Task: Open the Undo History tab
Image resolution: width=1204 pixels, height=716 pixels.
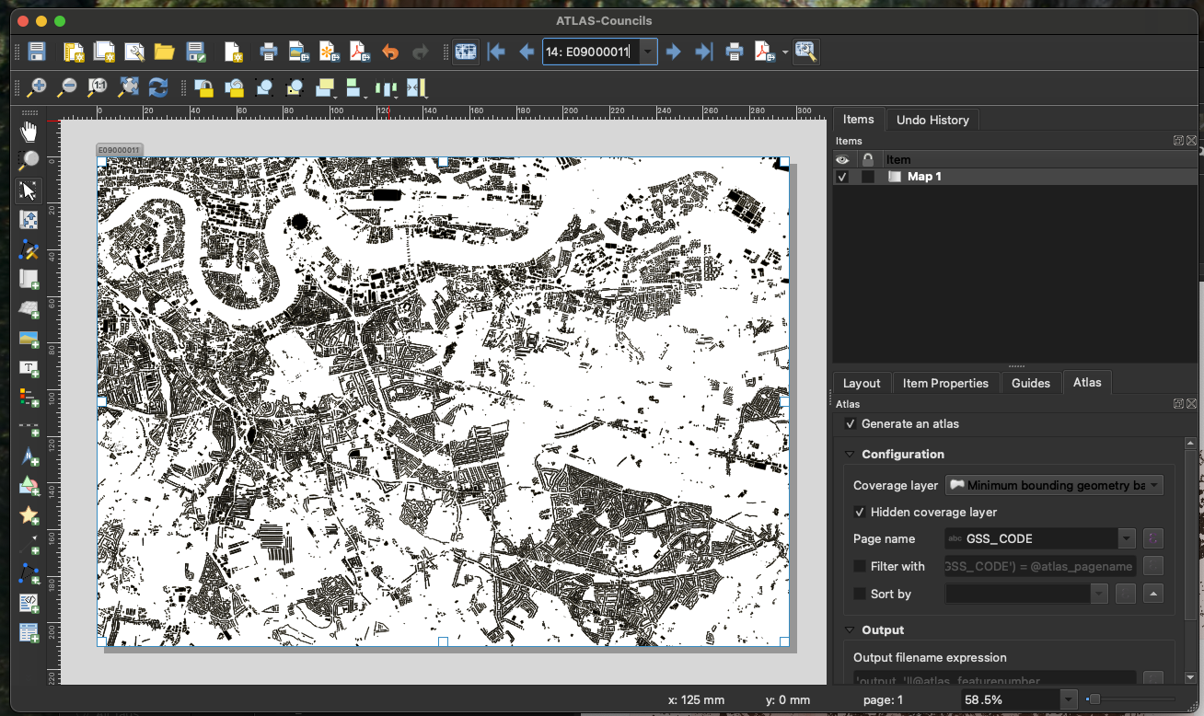Action: pos(932,120)
